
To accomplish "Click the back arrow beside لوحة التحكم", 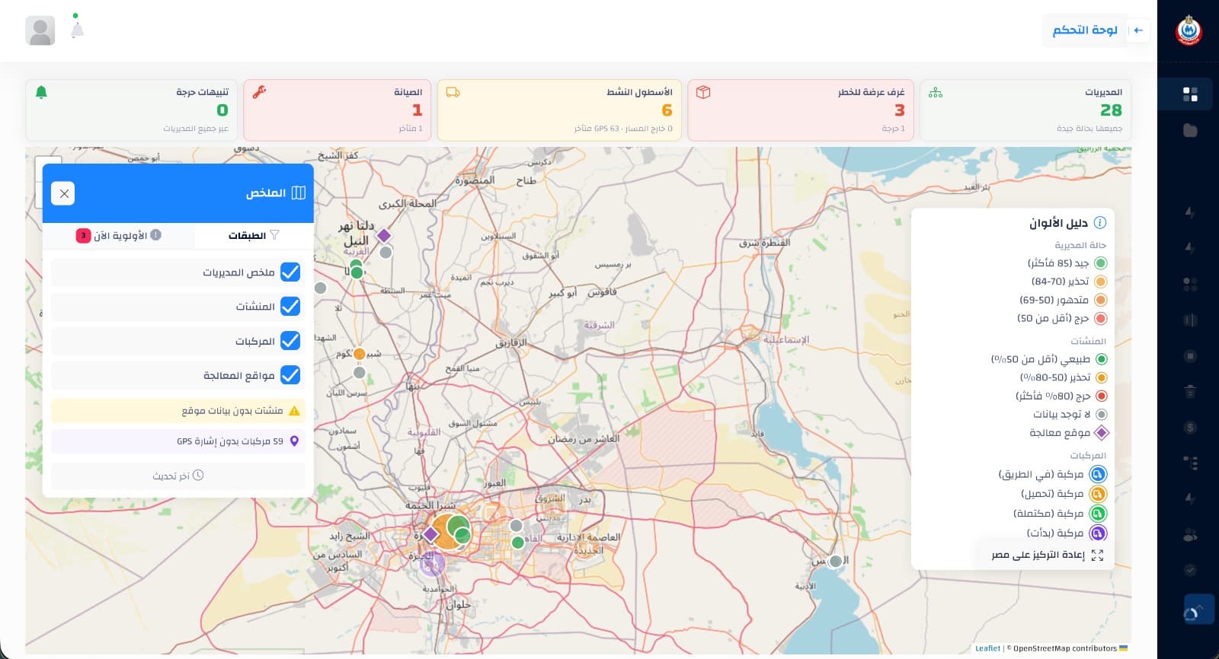I will pos(1138,30).
